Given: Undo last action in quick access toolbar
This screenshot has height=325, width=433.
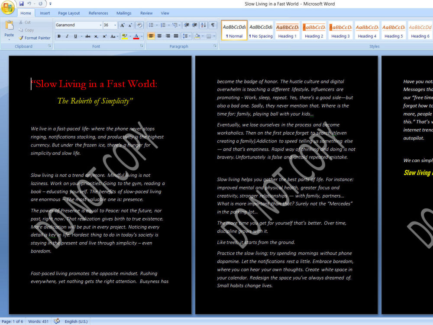Looking at the screenshot, I should tap(29, 4).
